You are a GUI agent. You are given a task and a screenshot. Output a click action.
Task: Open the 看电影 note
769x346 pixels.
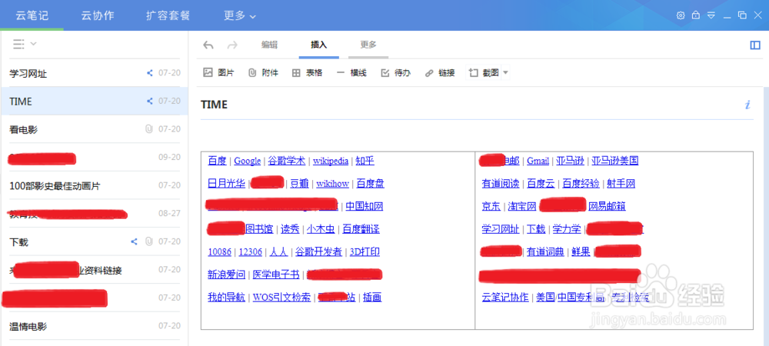point(94,129)
